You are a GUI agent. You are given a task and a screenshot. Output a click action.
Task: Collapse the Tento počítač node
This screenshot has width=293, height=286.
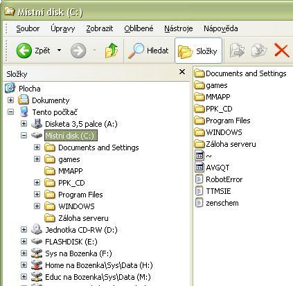pyautogui.click(x=10, y=112)
